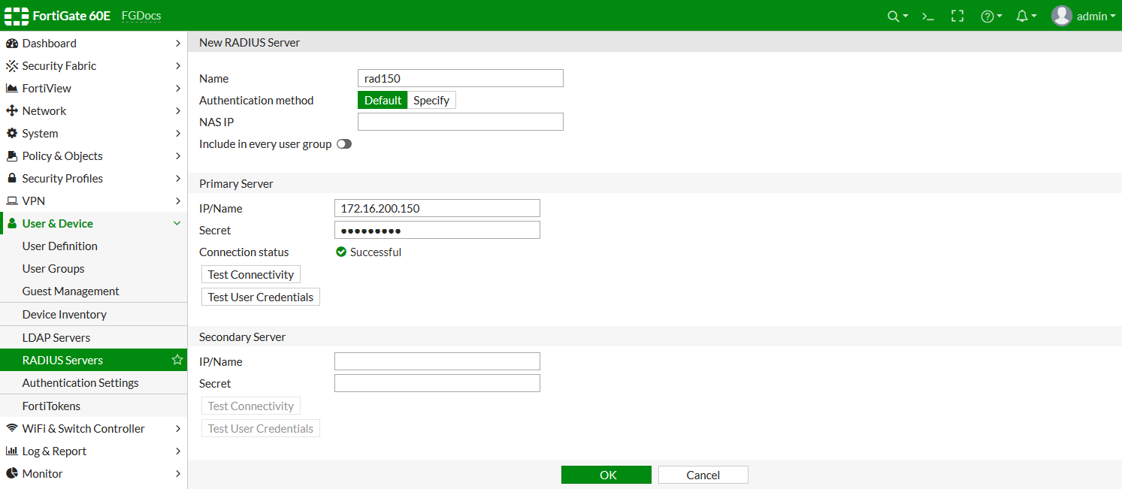The width and height of the screenshot is (1122, 489).
Task: Click the Policy & Objects icon
Action: (11, 156)
